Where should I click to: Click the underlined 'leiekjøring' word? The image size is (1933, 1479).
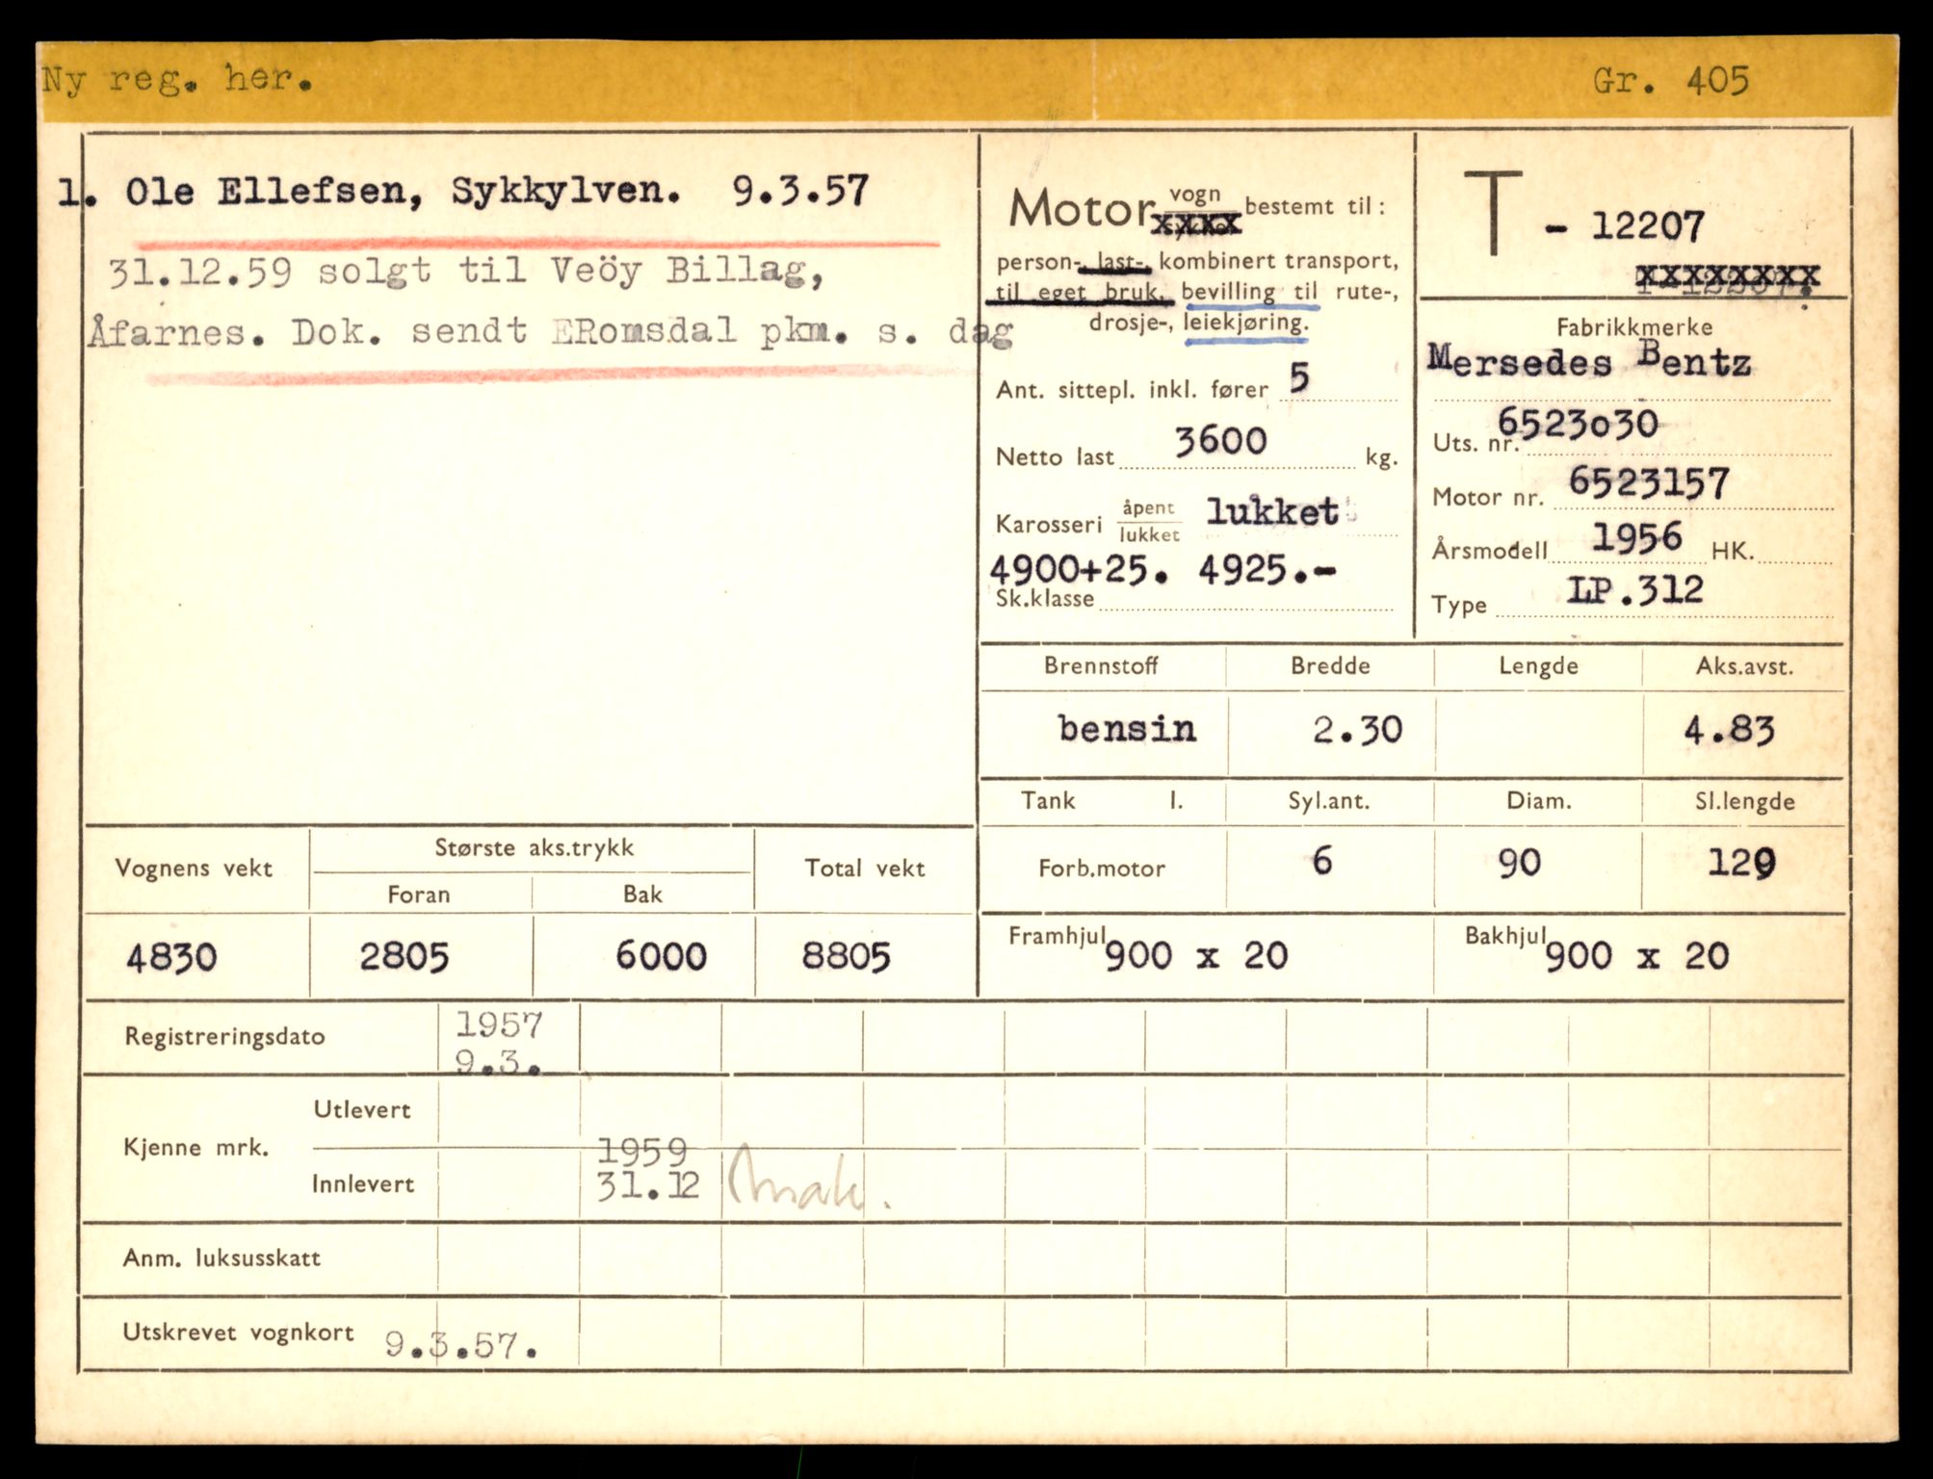[x=1245, y=323]
